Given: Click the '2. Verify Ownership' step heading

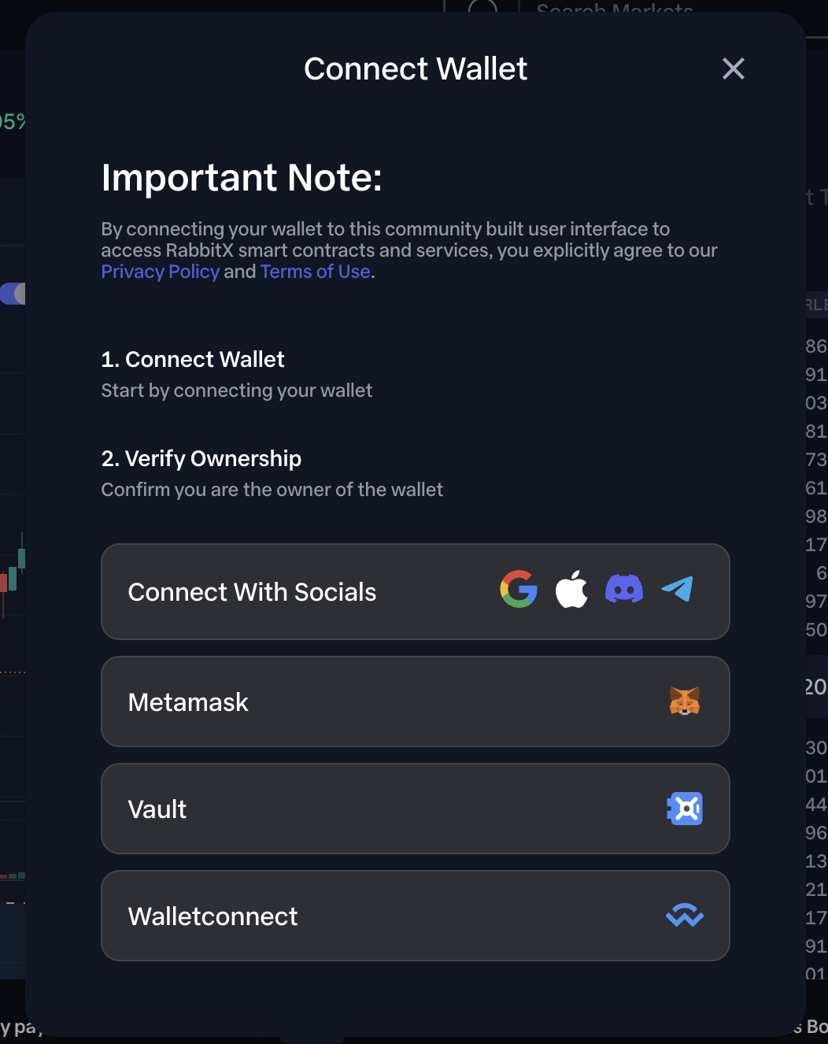Looking at the screenshot, I should pyautogui.click(x=201, y=458).
